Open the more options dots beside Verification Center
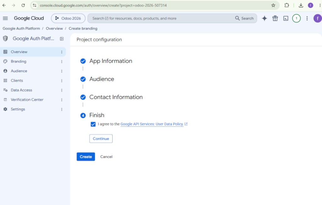 (62, 100)
